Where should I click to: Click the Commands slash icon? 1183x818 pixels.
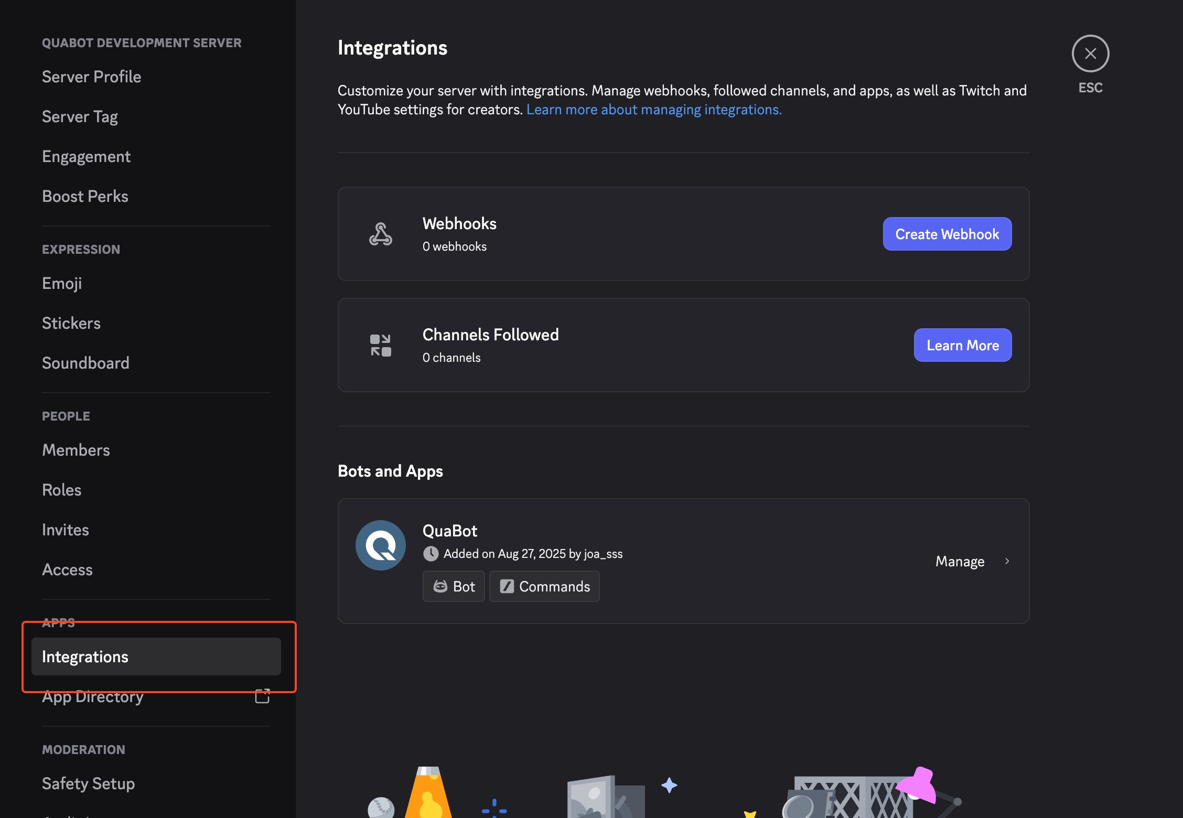pos(507,586)
